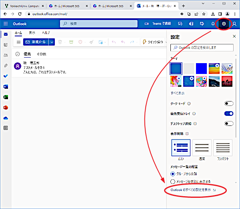Click Teams で通話 button text

(162, 24)
